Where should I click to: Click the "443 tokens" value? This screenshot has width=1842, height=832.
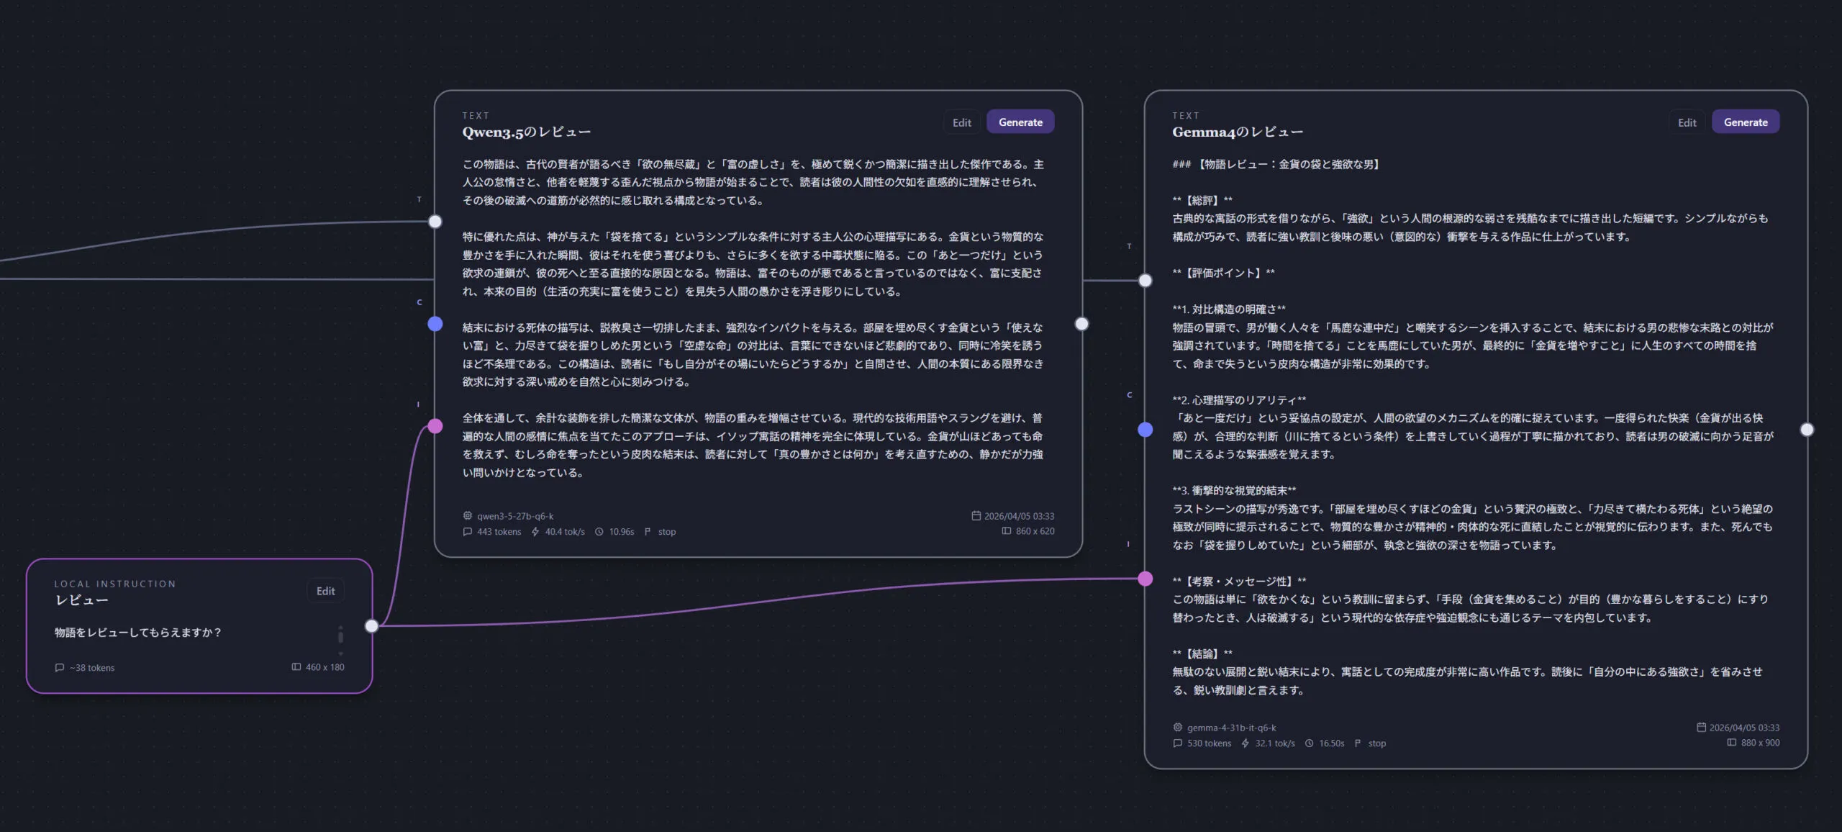pyautogui.click(x=499, y=532)
